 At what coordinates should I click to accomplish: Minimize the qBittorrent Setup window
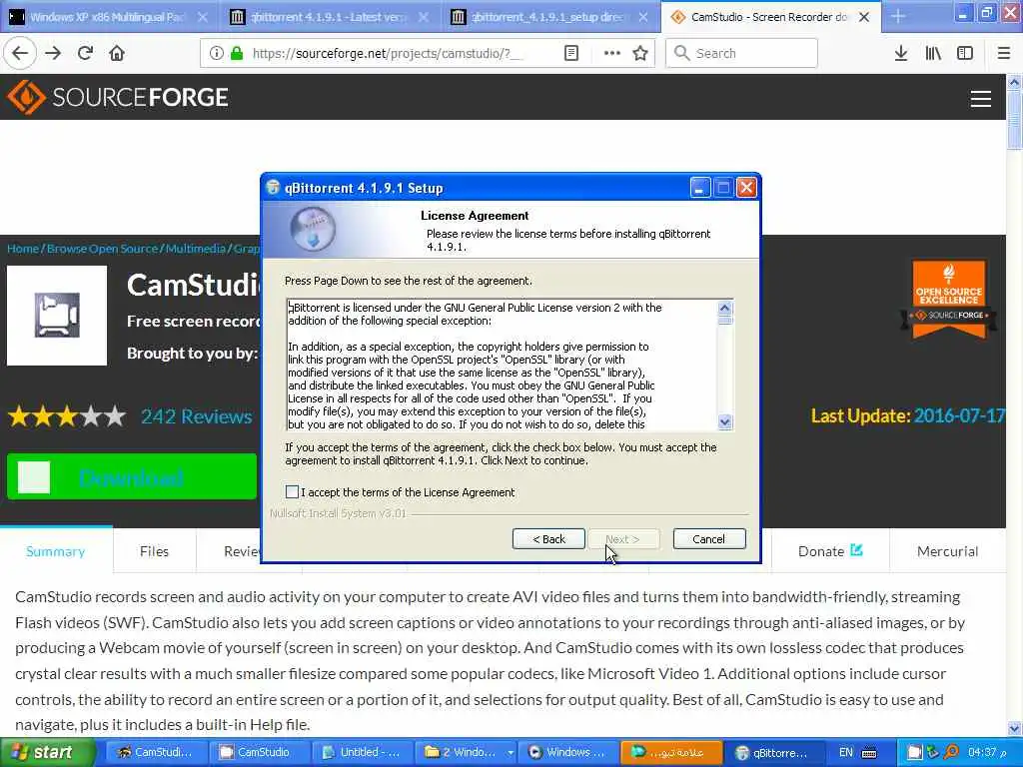pyautogui.click(x=699, y=189)
